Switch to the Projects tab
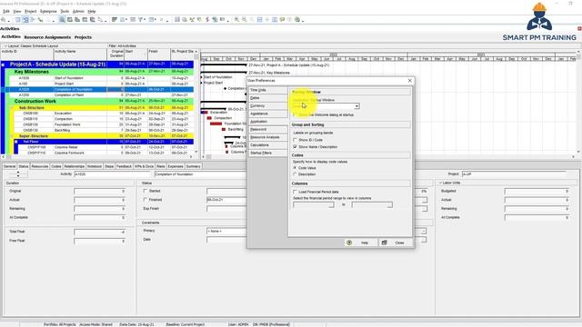Viewport: 582px width, 327px height. click(x=83, y=37)
